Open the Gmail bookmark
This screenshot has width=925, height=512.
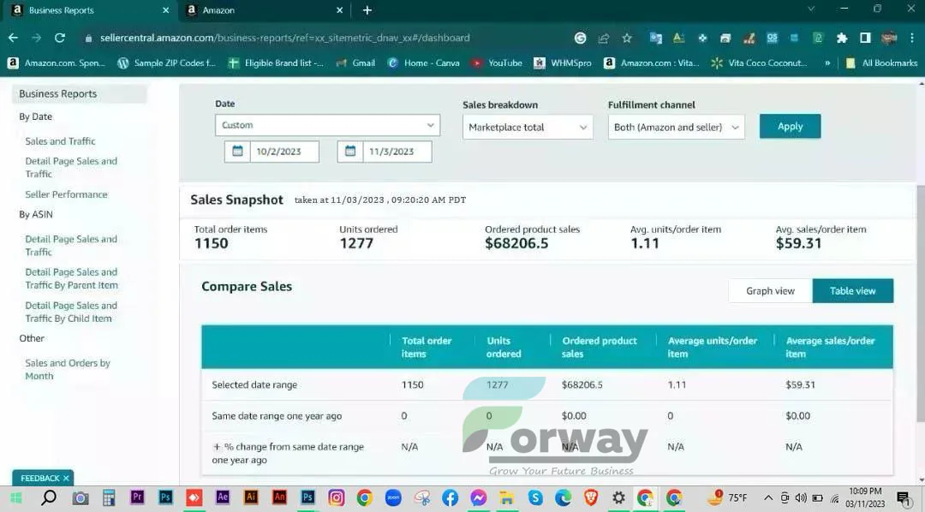[x=355, y=63]
